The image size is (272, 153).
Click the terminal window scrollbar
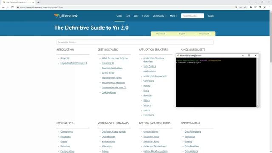258,82
